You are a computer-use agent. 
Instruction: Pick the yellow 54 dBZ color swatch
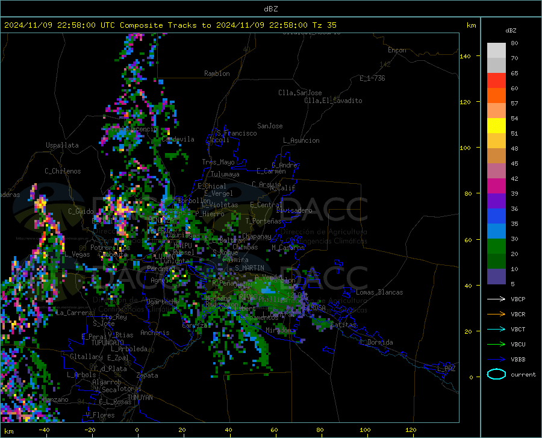tap(496, 126)
